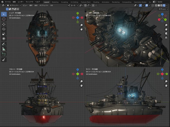The width and height of the screenshot is (170, 127).
Task: Select the 3D Cursor tool
Action: (4, 19)
